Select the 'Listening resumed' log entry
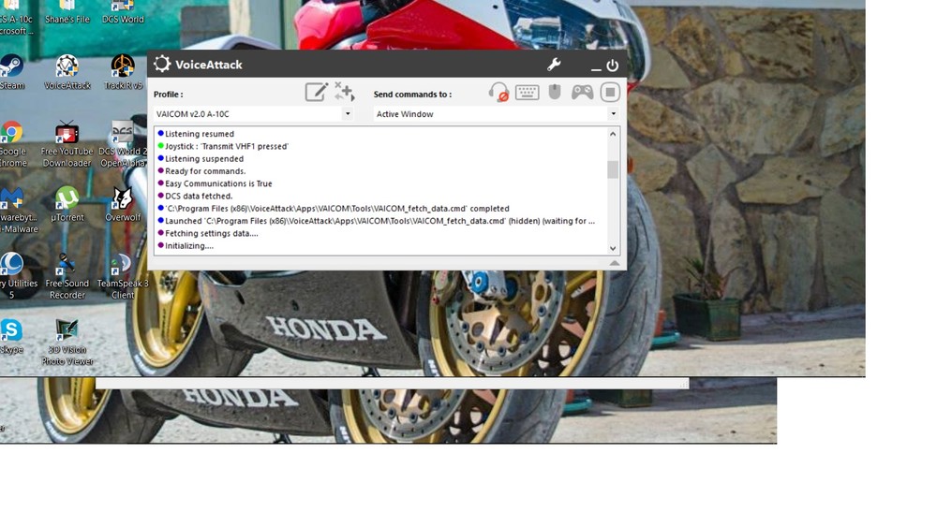This screenshot has height=526, width=937. 199,134
